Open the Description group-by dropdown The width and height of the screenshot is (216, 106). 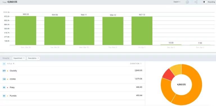33,58
